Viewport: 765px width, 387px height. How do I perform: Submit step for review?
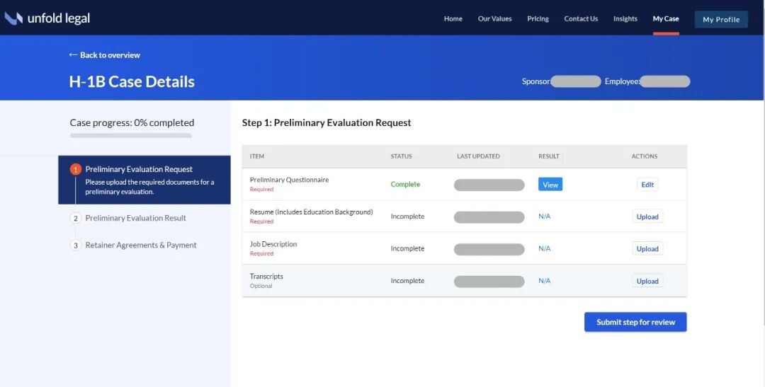pos(635,322)
